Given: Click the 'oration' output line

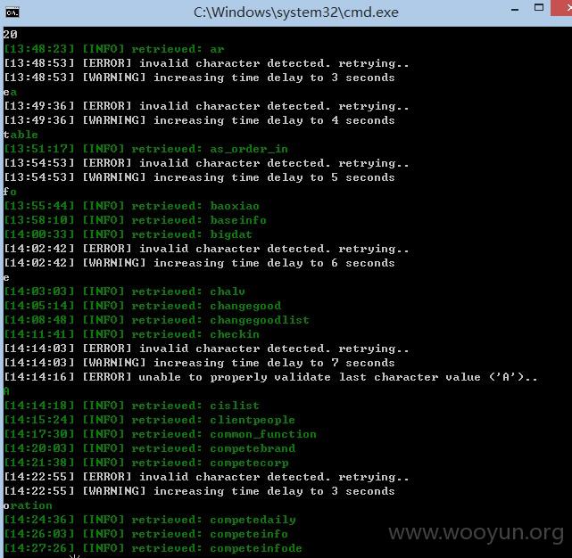Looking at the screenshot, I should 28,505.
